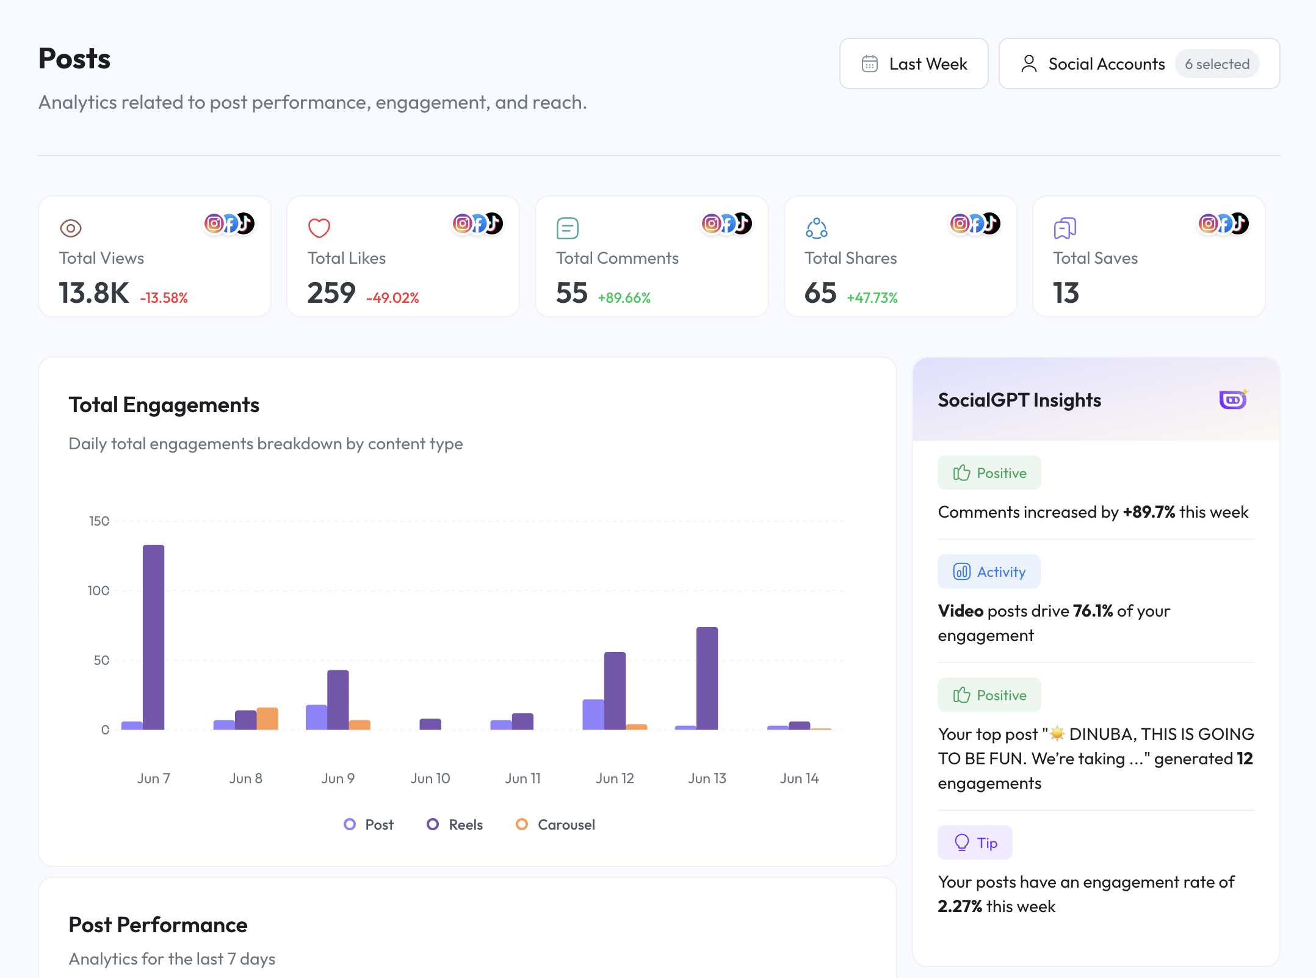Toggle the Post series in chart legend
Image resolution: width=1316 pixels, height=978 pixels.
pos(369,824)
